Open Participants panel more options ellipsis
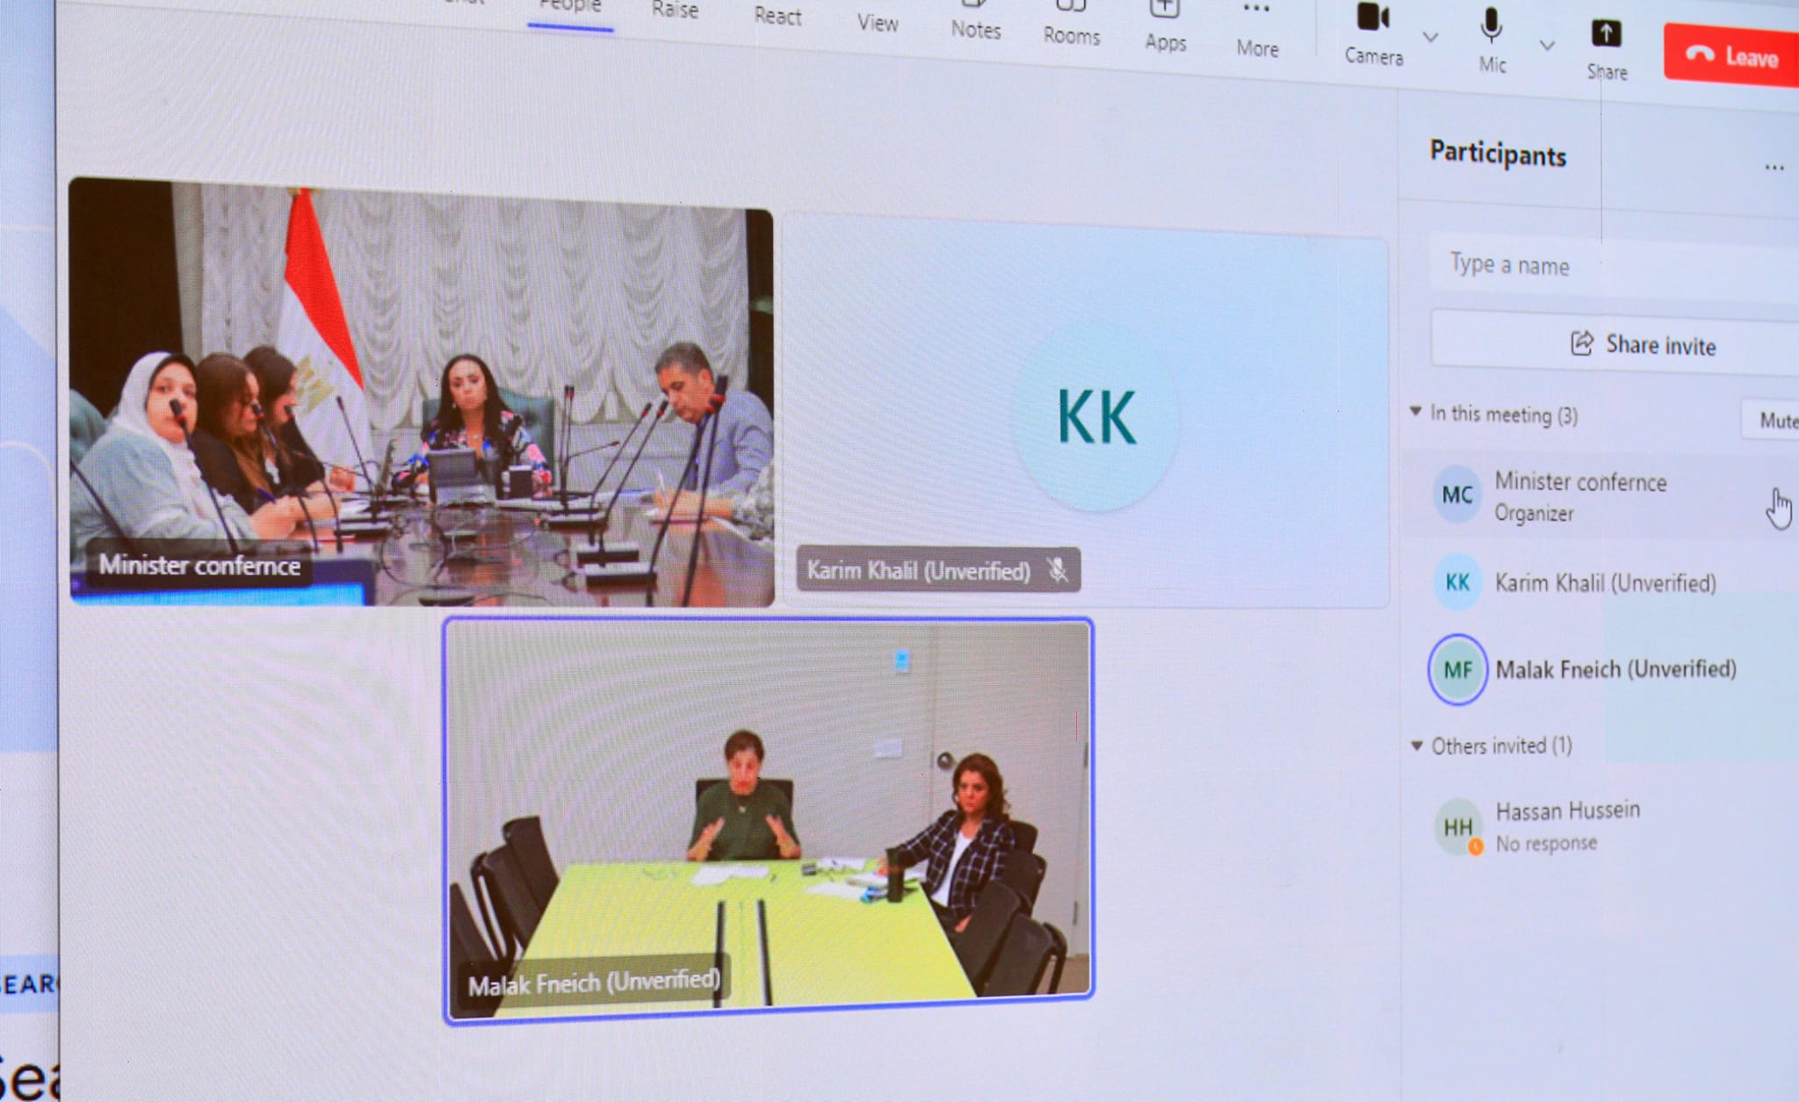This screenshot has height=1102, width=1799. click(x=1774, y=167)
